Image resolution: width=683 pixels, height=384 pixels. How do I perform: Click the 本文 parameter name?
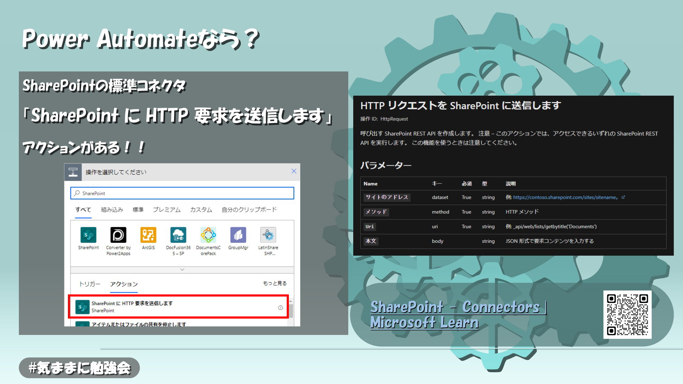coord(371,241)
